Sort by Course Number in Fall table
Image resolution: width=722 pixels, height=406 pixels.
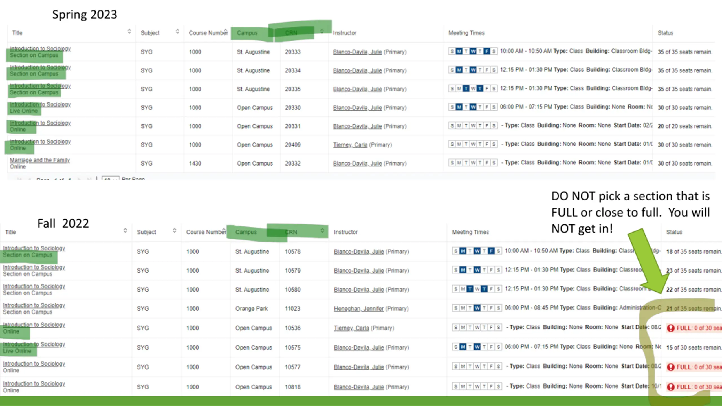pos(206,232)
